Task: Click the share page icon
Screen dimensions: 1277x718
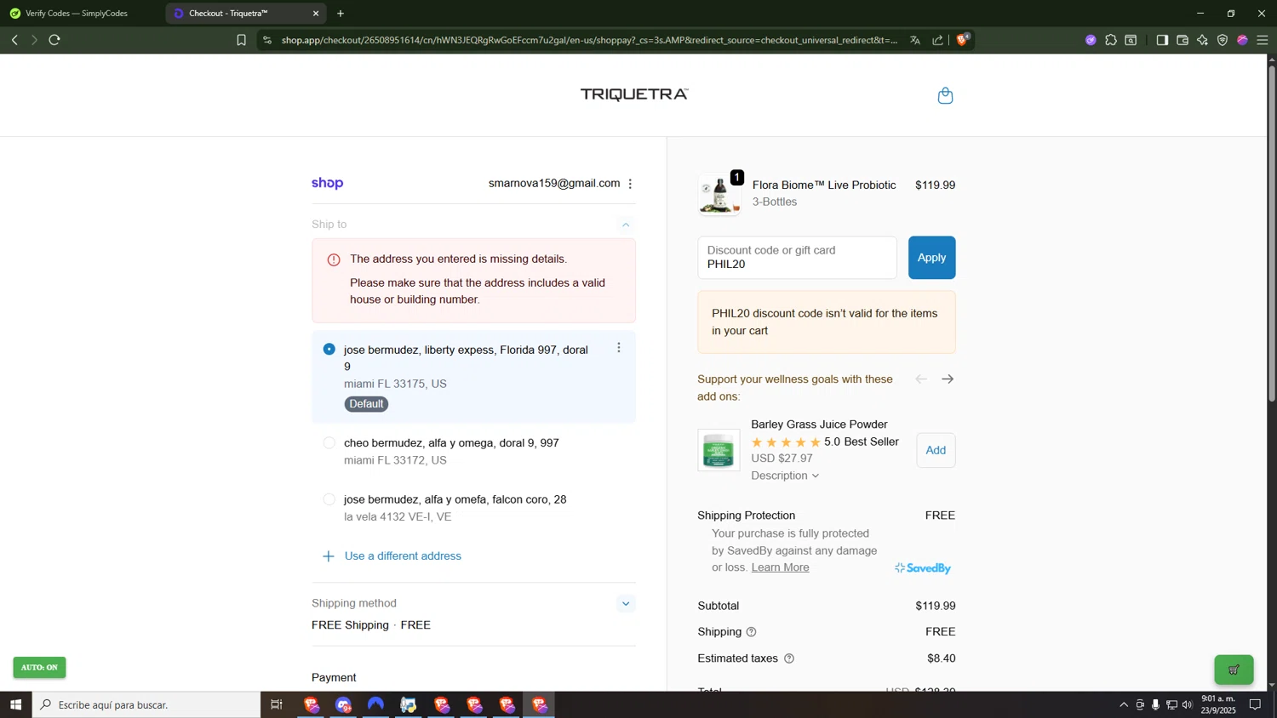Action: (937, 40)
